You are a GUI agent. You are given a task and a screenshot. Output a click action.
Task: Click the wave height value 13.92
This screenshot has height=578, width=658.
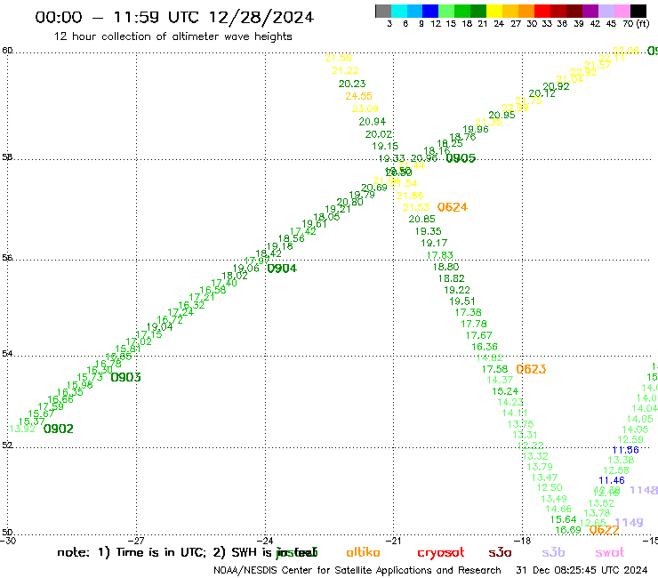click(22, 429)
